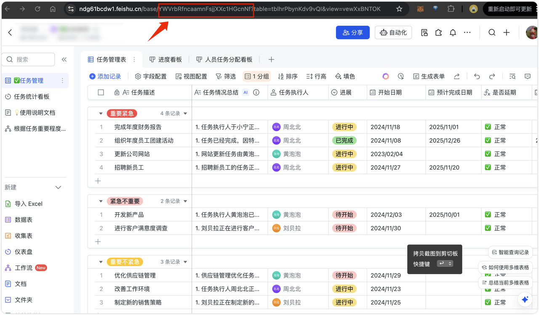This screenshot has height=315, width=539.
Task: Click the search magnifier in header
Action: [x=492, y=32]
